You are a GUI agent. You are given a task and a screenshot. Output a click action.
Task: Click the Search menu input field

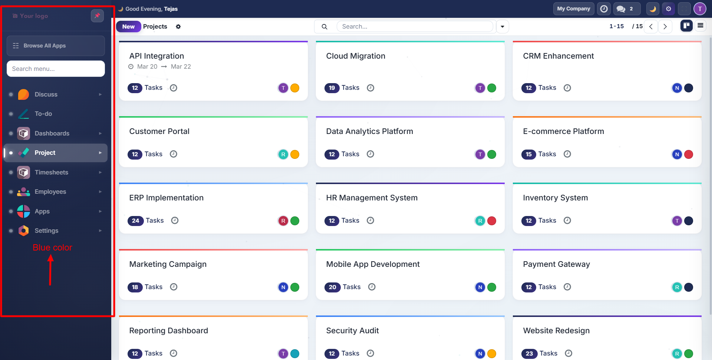point(56,69)
